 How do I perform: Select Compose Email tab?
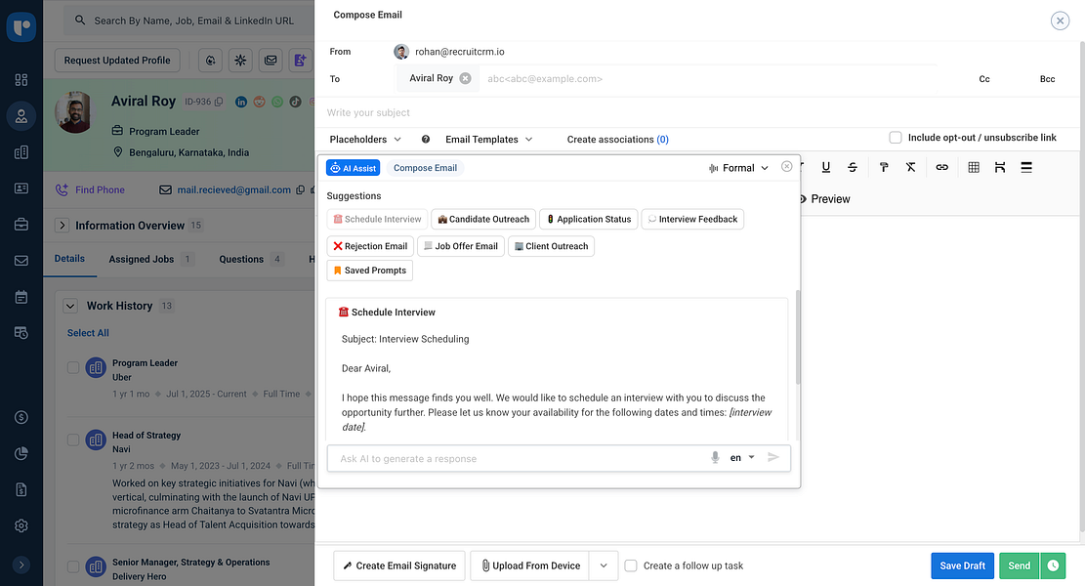pyautogui.click(x=425, y=167)
